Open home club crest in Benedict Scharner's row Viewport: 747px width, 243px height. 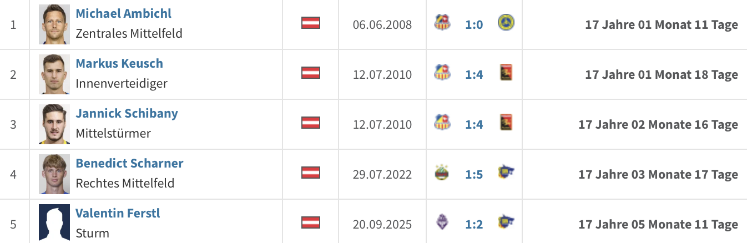point(442,173)
